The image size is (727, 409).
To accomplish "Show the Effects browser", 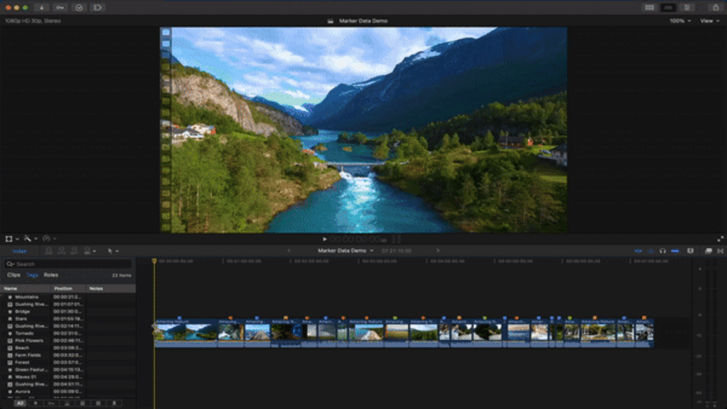I will point(708,251).
